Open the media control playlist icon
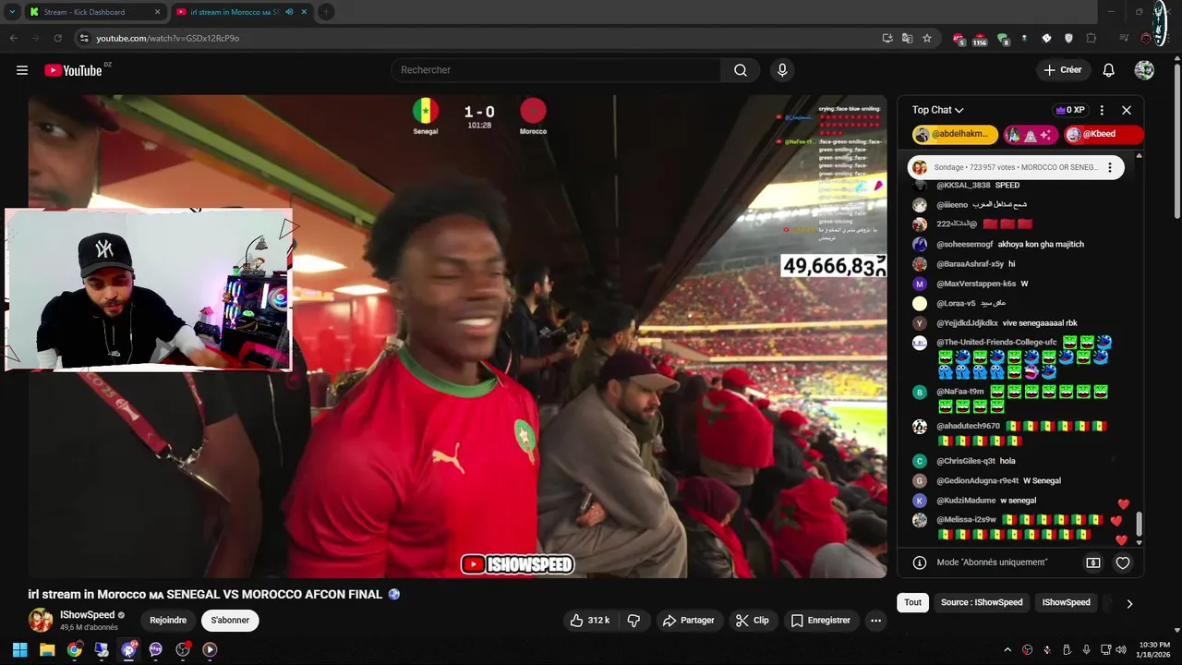The image size is (1182, 665). tap(1124, 38)
